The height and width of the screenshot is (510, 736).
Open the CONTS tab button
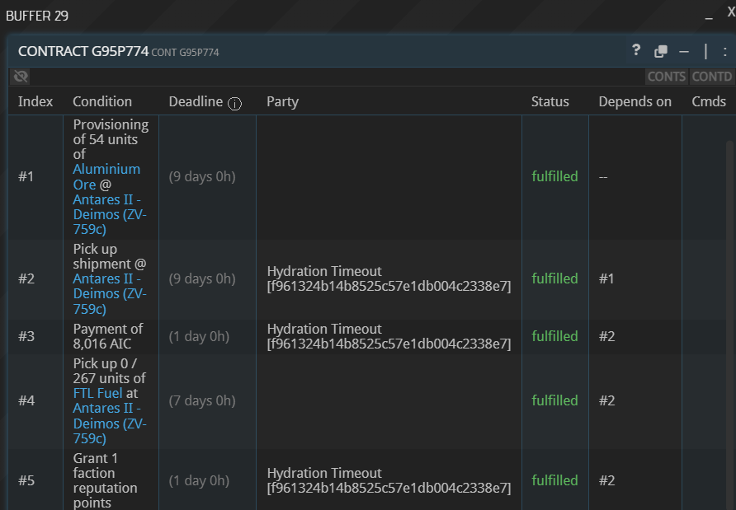pyautogui.click(x=667, y=77)
